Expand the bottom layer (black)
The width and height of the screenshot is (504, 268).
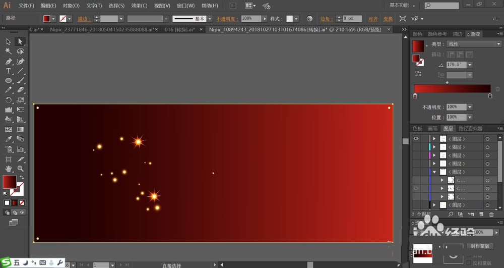click(x=434, y=205)
